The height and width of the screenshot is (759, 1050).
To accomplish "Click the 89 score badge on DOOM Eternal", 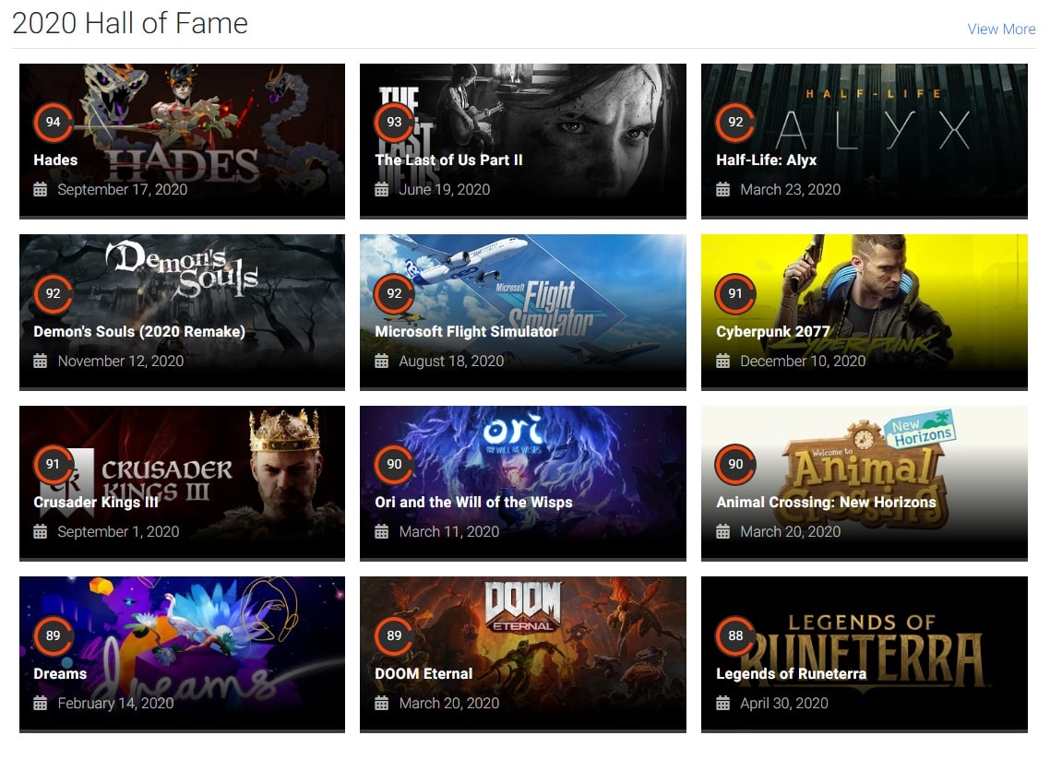I will (394, 635).
